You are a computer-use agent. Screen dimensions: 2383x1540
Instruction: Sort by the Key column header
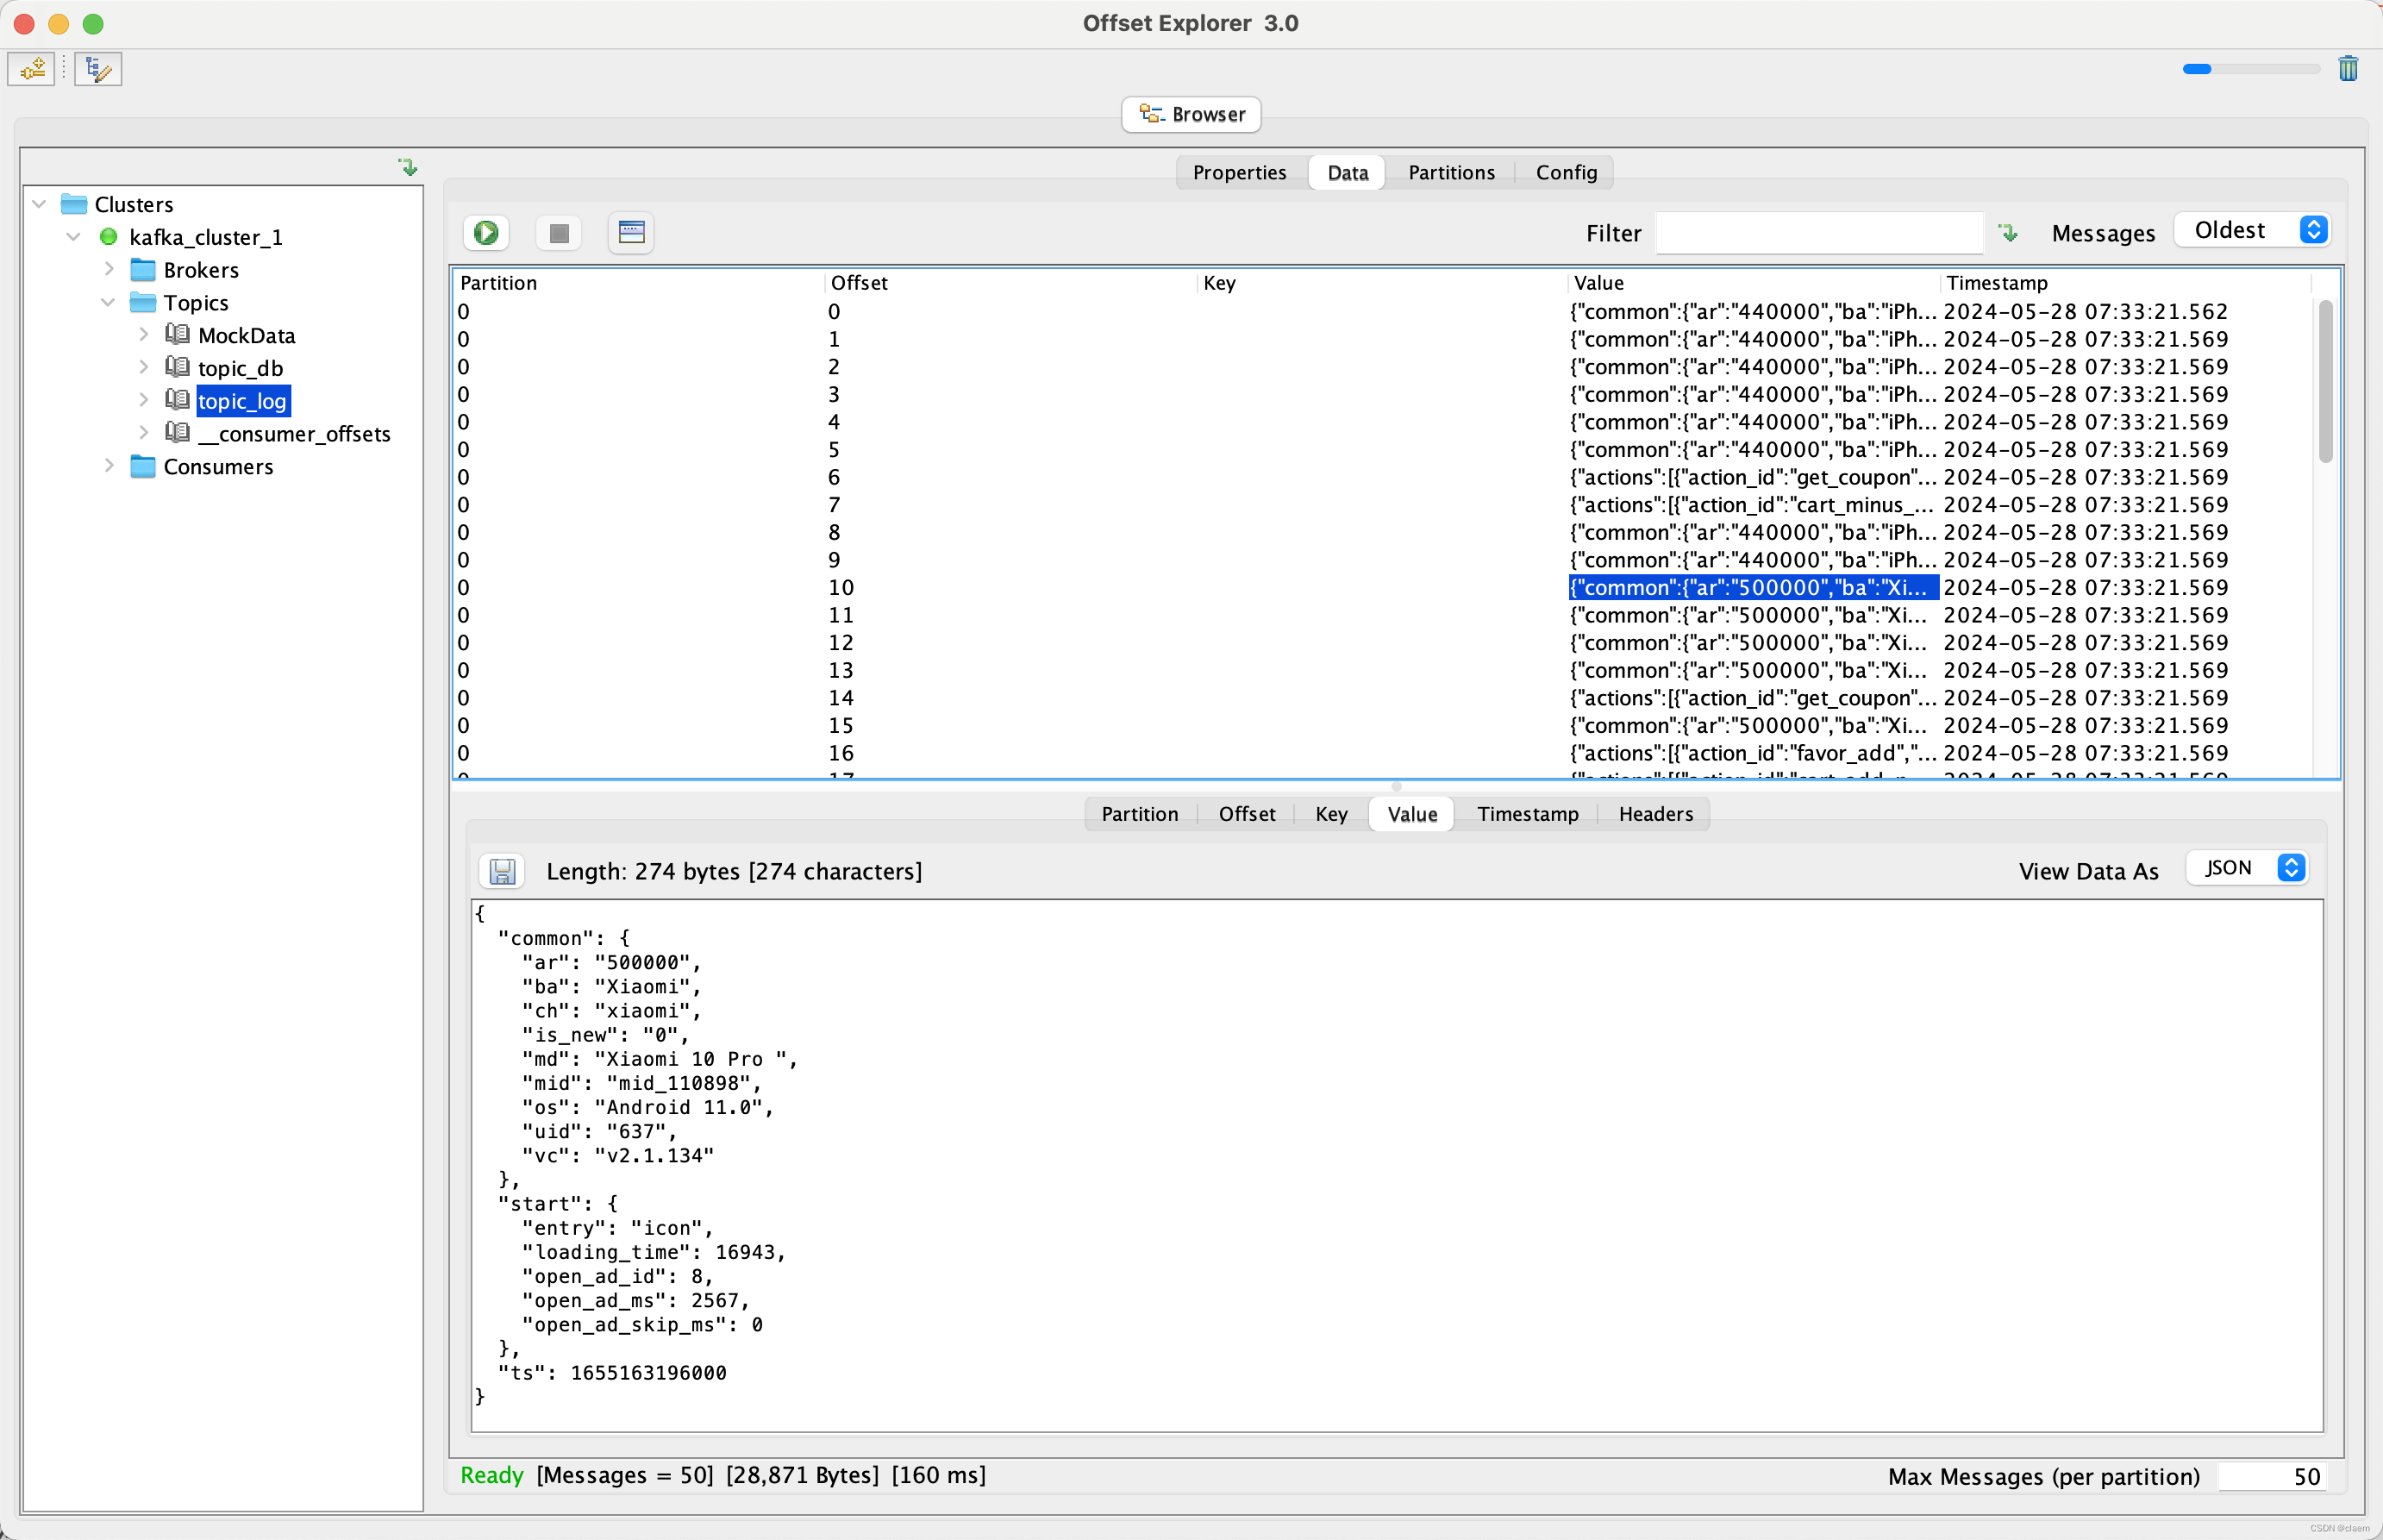(1382, 283)
